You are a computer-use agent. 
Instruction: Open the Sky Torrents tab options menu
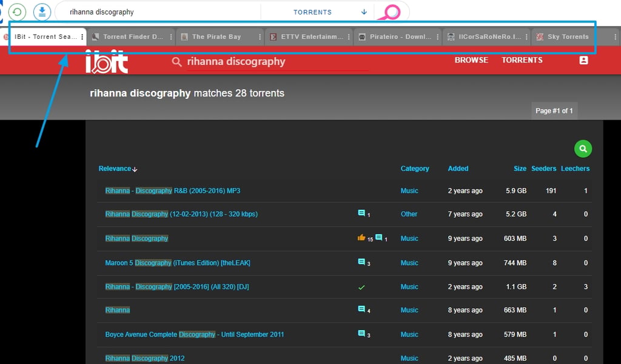[x=615, y=37]
